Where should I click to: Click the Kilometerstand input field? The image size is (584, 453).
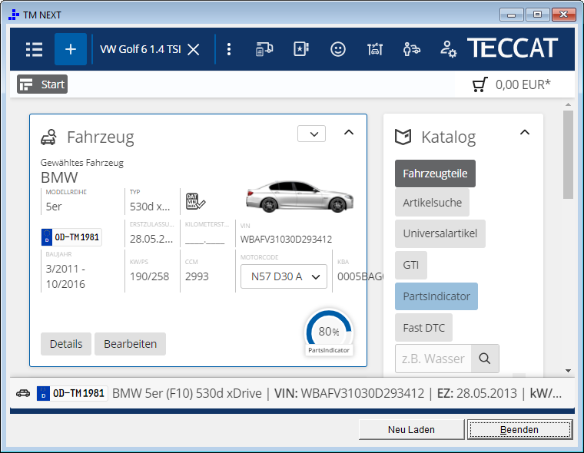205,239
